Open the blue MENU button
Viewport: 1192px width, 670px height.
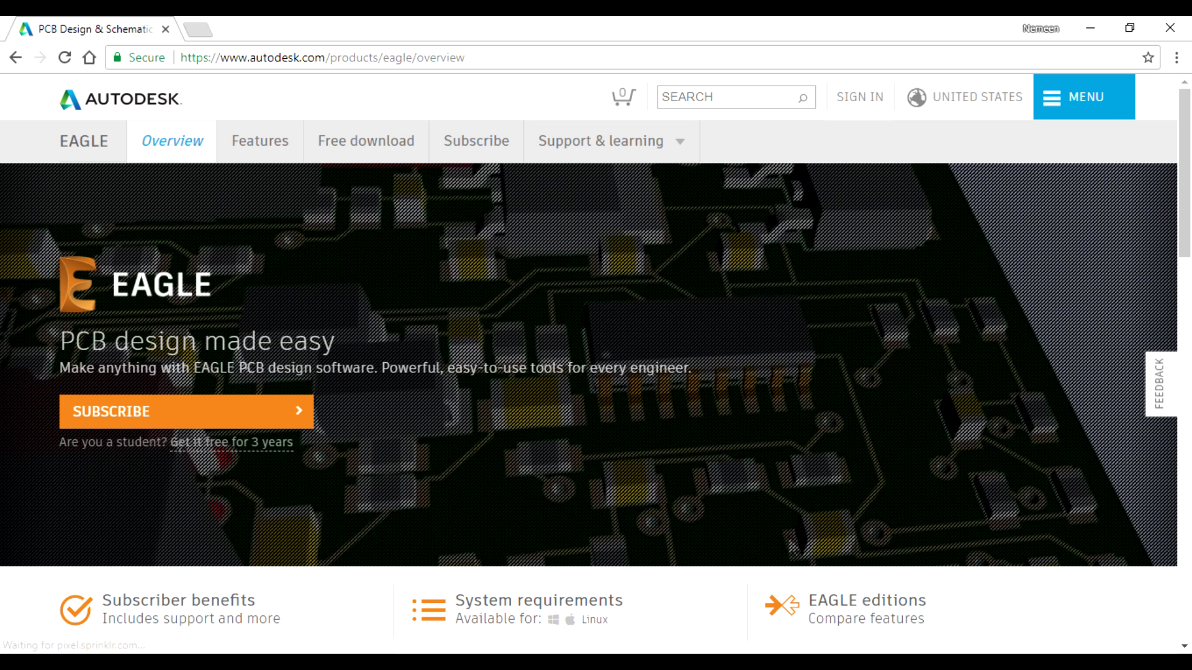pos(1084,97)
